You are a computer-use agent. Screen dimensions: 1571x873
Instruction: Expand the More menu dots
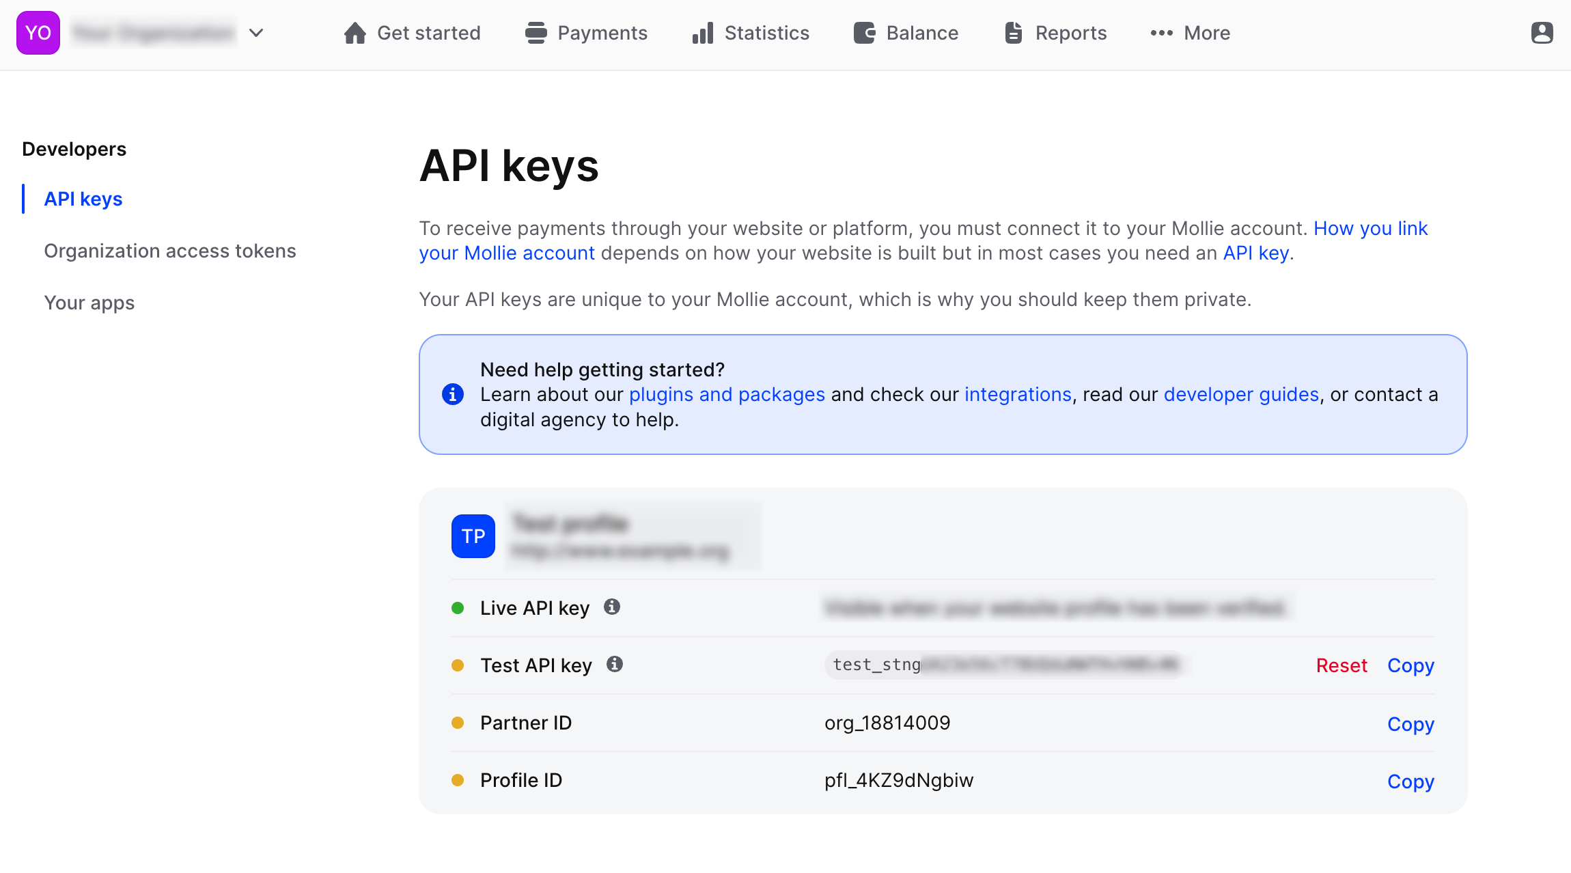(1161, 33)
